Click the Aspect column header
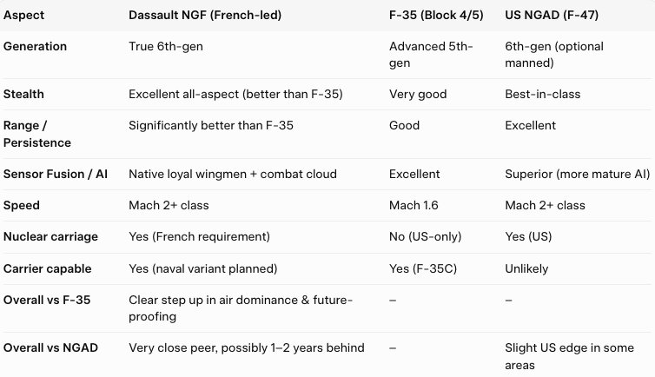 tap(23, 16)
